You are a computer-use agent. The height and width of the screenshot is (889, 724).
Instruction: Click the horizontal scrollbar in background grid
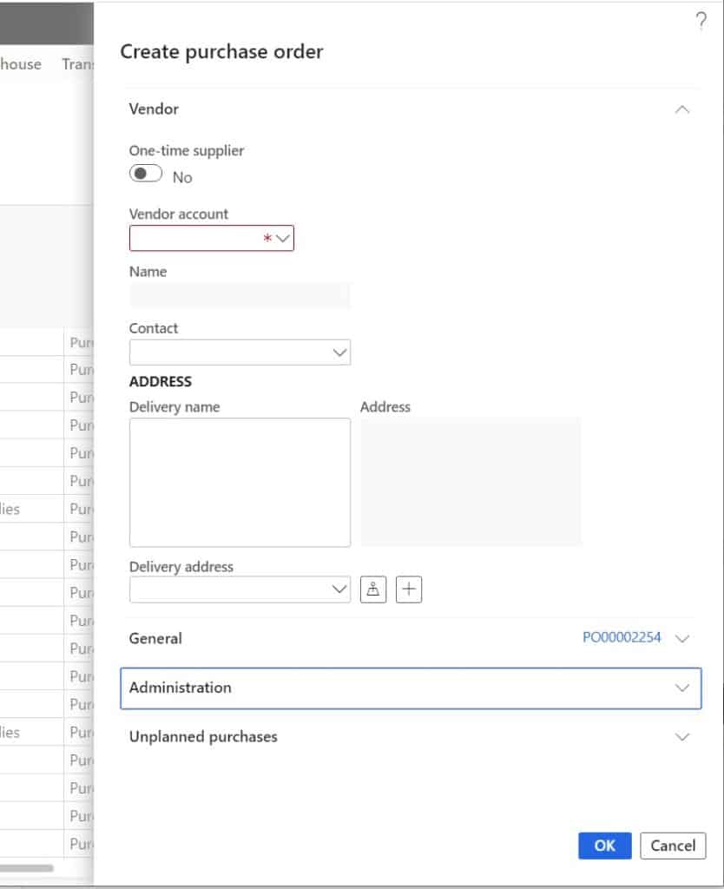[x=26, y=867]
